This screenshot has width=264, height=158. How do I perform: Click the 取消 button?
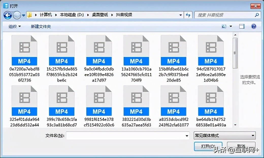tap(241, 146)
